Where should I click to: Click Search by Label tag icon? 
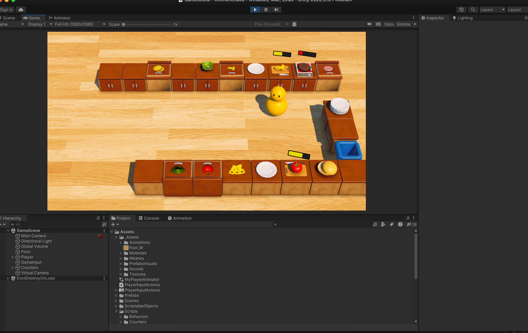392,224
